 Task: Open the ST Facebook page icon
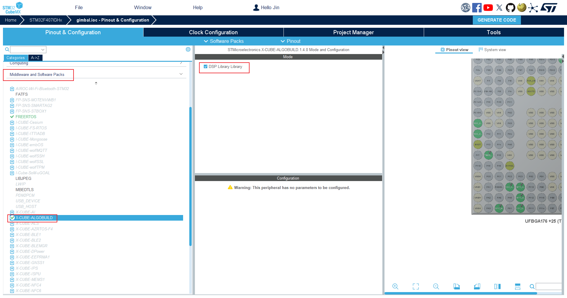coord(477,8)
